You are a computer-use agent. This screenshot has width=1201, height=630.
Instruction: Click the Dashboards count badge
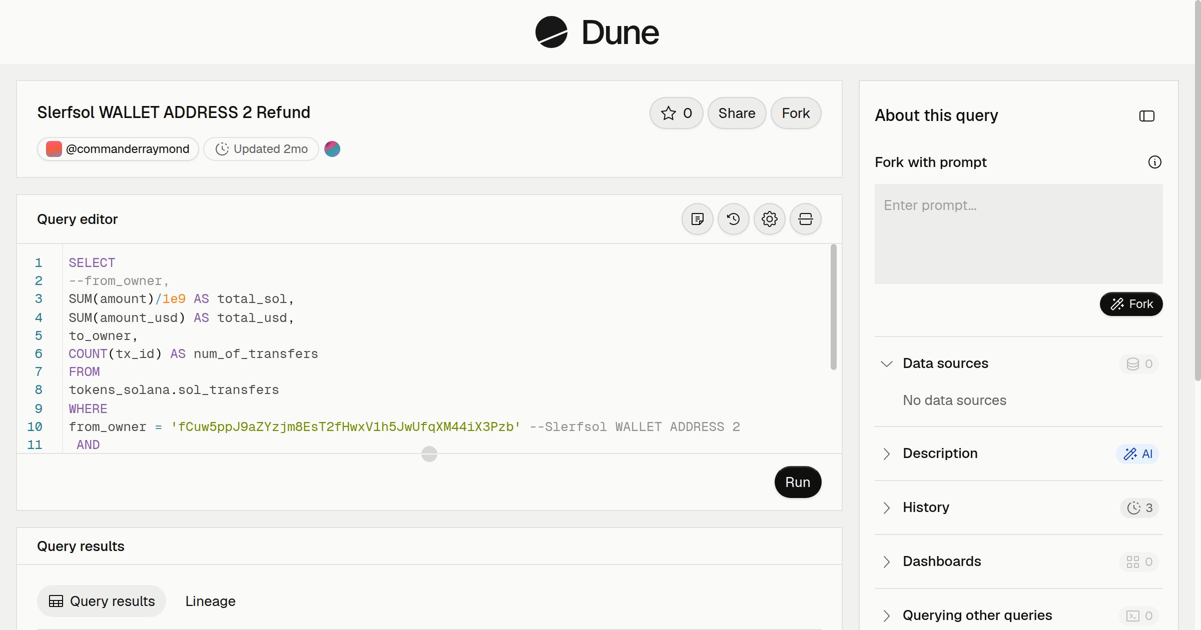pyautogui.click(x=1139, y=561)
